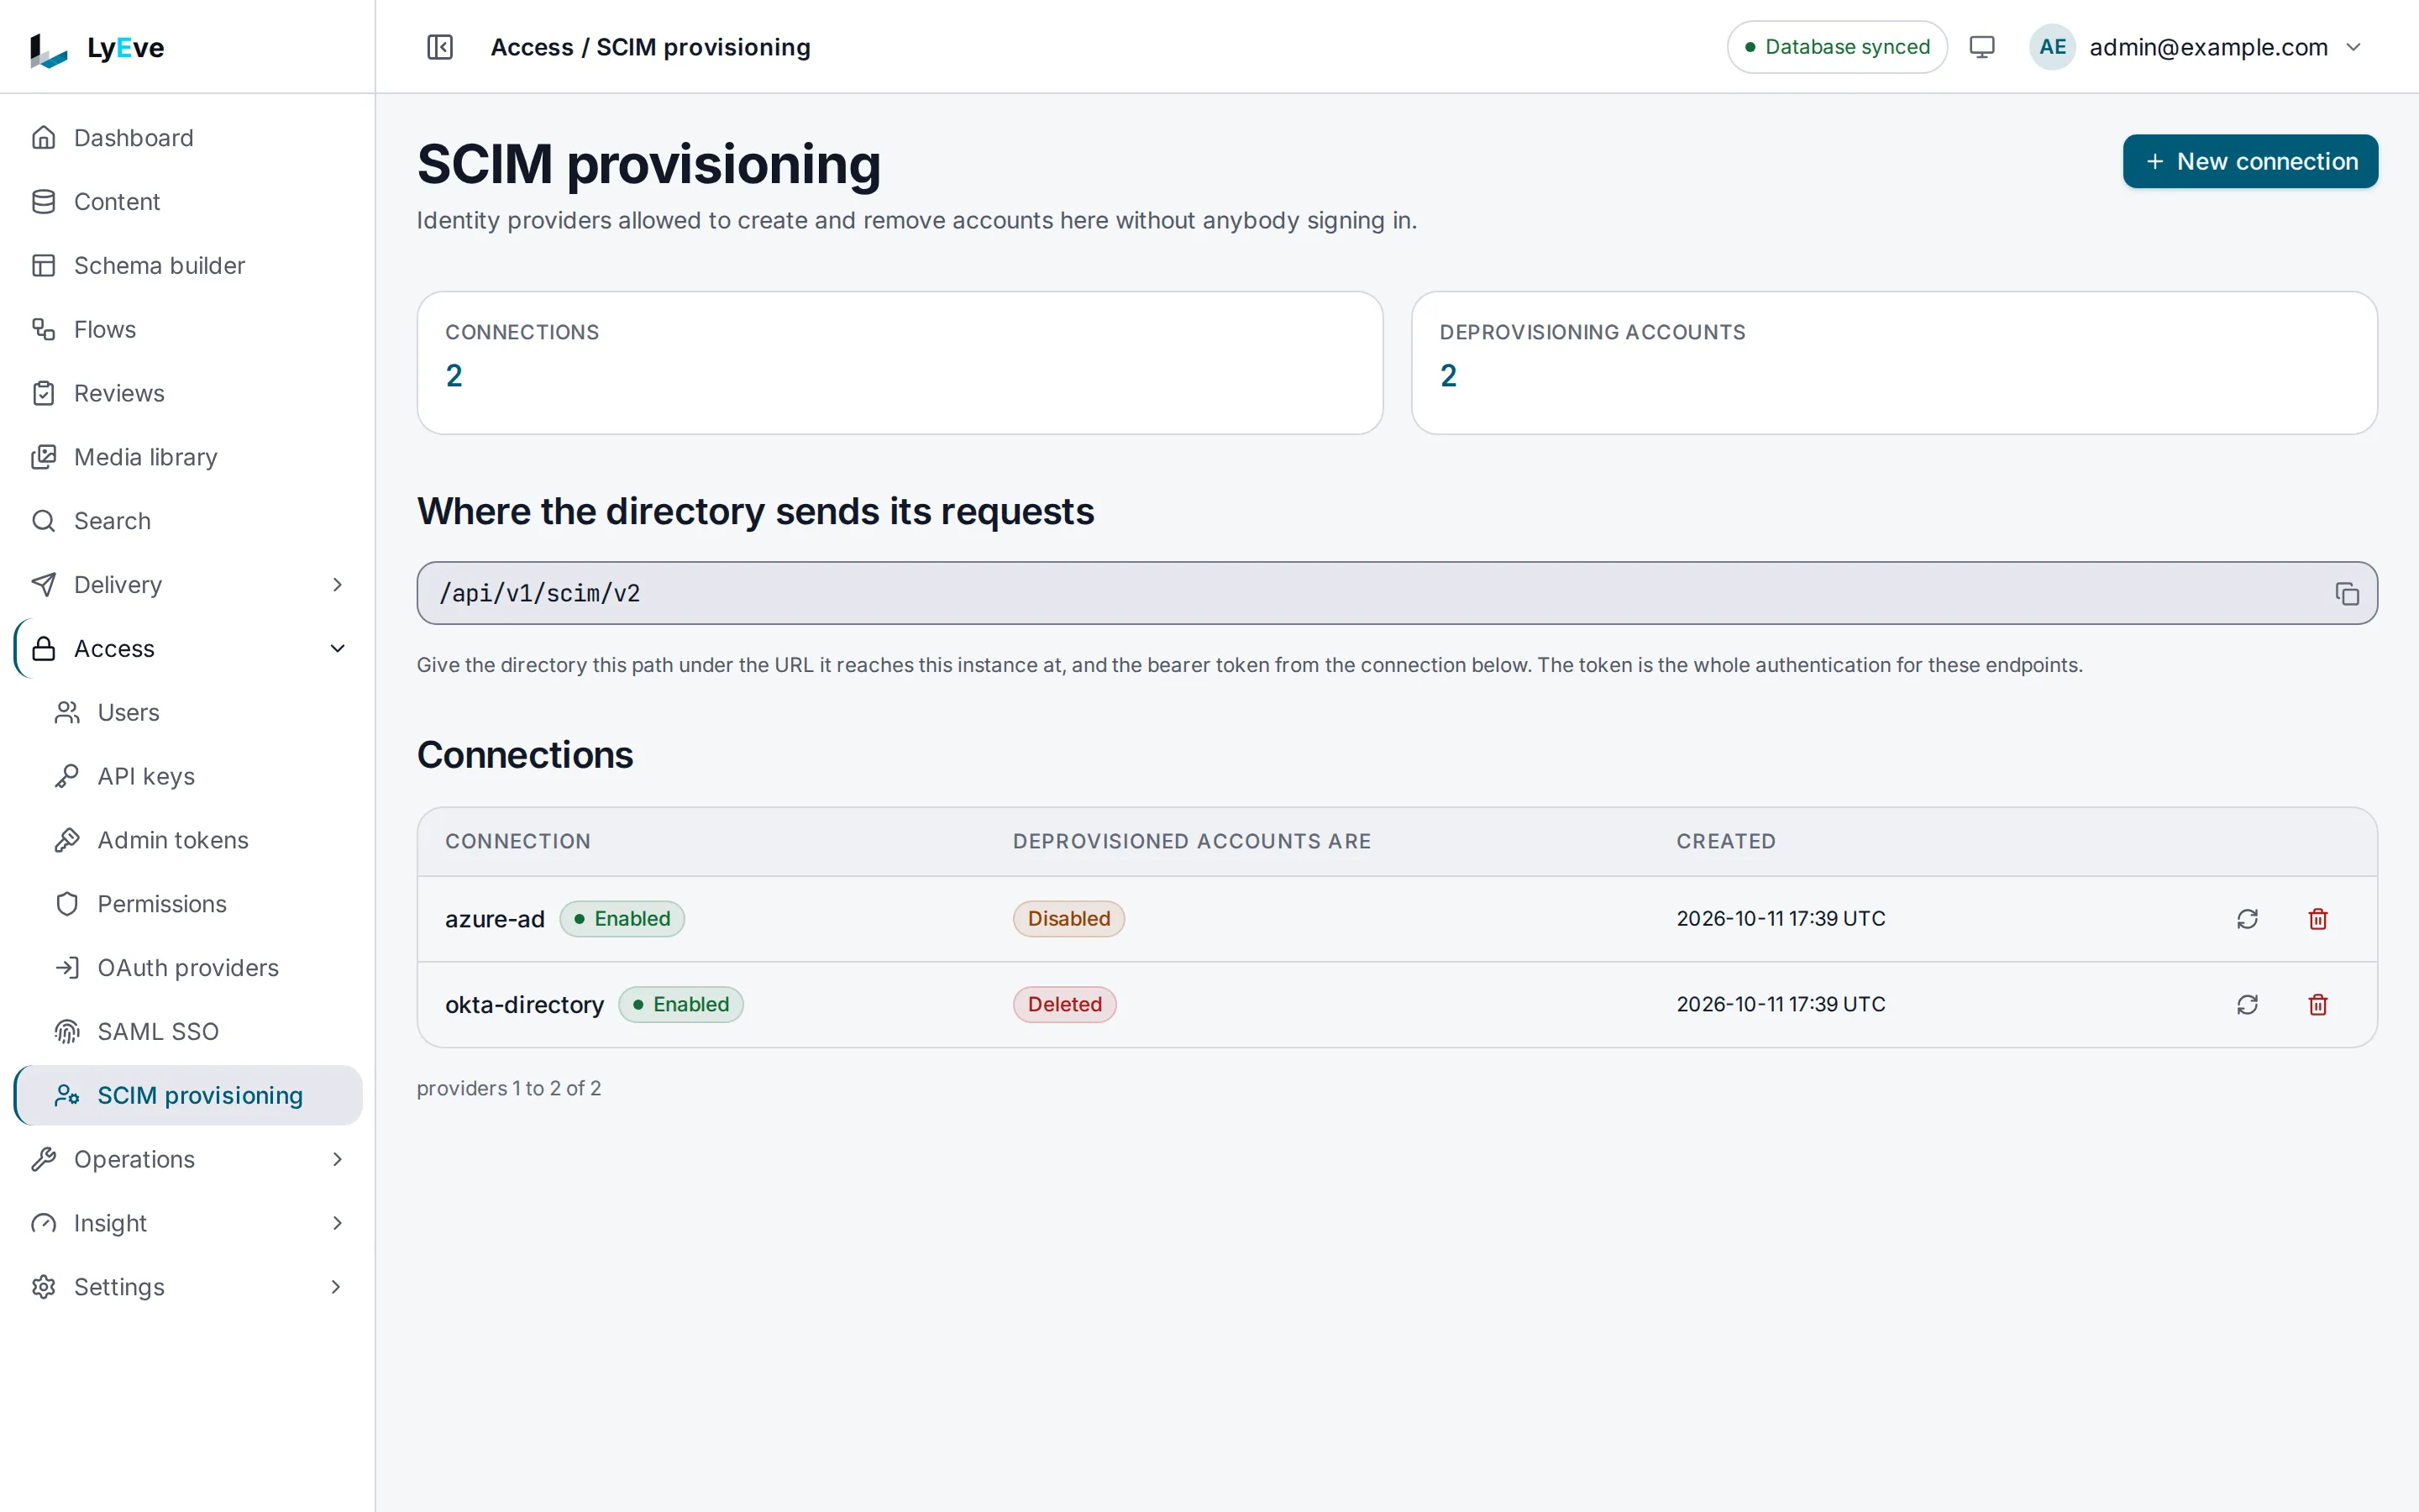Click the Database synced status badge
The height and width of the screenshot is (1512, 2419).
1836,47
